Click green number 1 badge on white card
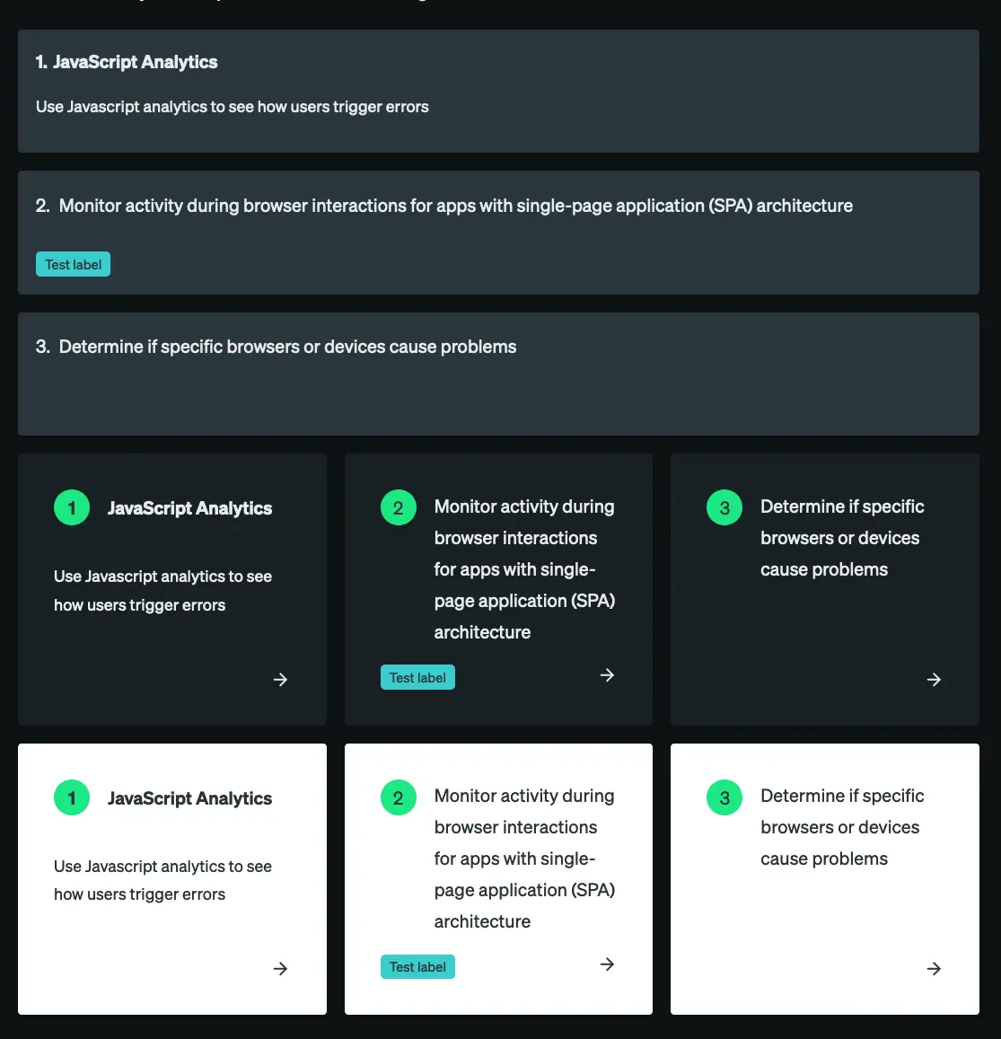The image size is (1001, 1039). pos(72,797)
